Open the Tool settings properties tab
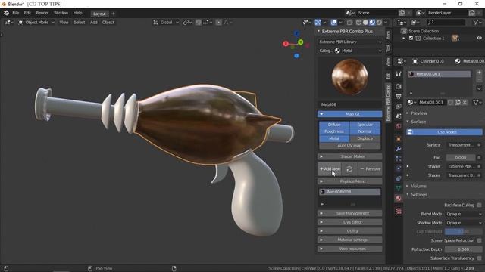485x272 pixels. tap(399, 74)
